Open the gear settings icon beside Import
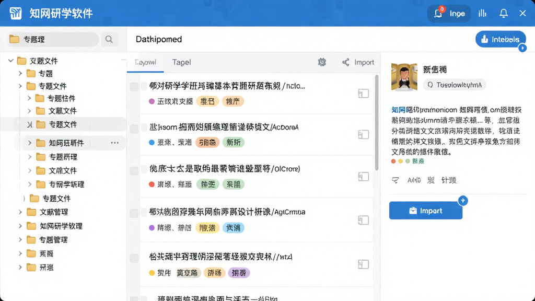Viewport: 535px width, 301px height. pos(322,62)
